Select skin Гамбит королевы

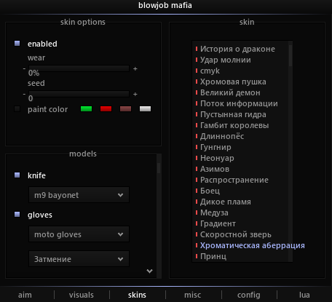tap(234, 125)
